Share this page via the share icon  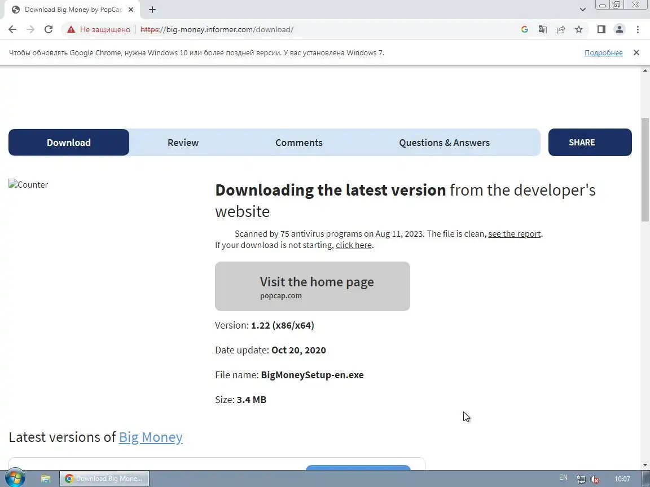click(561, 29)
